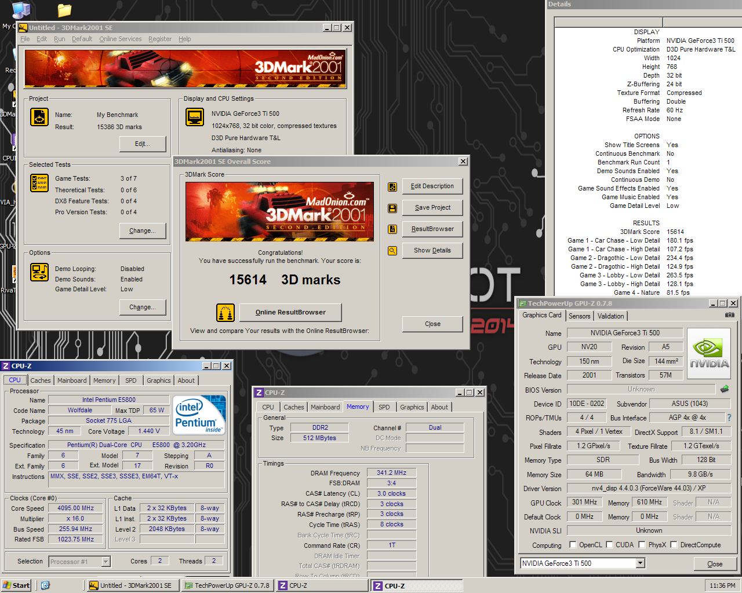Click the Display and CPU Settings monitor icon
742x593 pixels.
(x=195, y=117)
